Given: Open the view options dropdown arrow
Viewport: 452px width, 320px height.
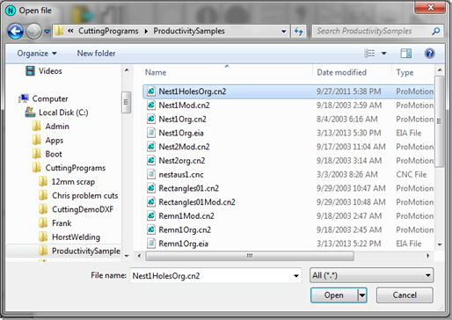Looking at the screenshot, I should pos(383,54).
